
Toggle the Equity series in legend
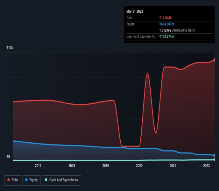(x=31, y=180)
